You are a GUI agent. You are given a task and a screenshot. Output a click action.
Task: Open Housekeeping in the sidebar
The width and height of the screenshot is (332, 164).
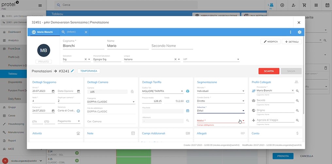pyautogui.click(x=16, y=124)
